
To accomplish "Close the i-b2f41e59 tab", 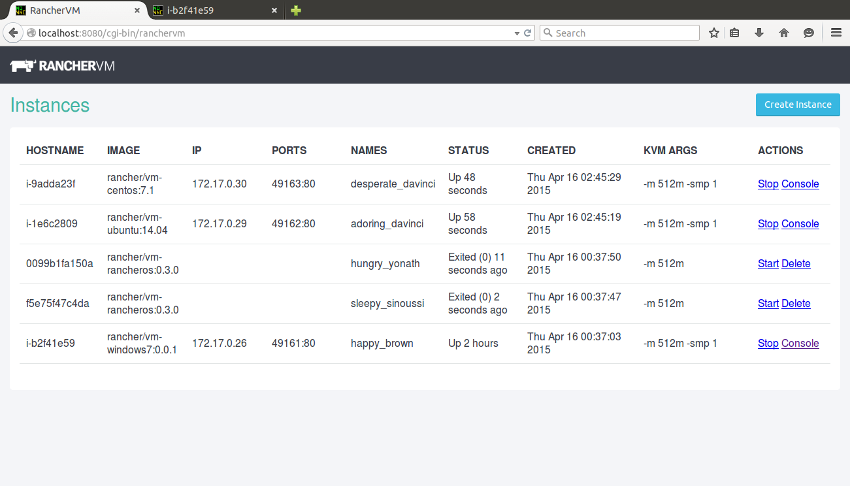I will (x=274, y=10).
